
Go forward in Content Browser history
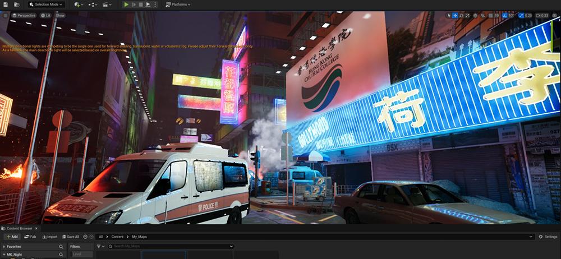point(91,237)
